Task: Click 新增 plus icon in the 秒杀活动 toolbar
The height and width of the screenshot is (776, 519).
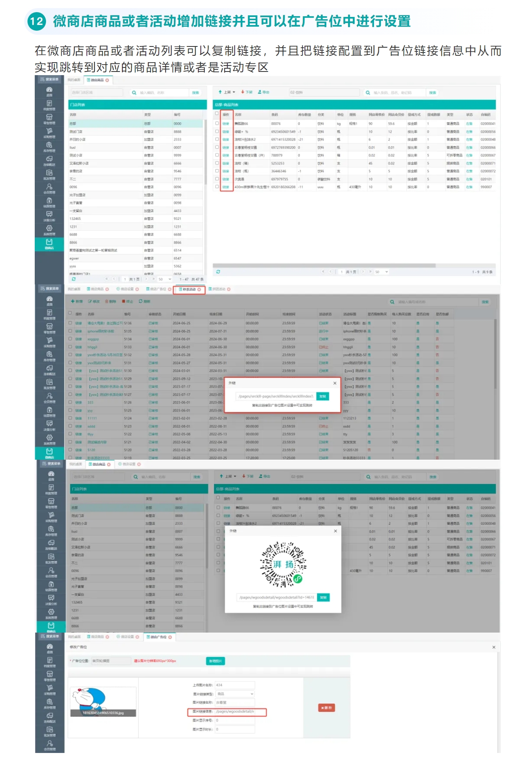Action: tap(73, 301)
